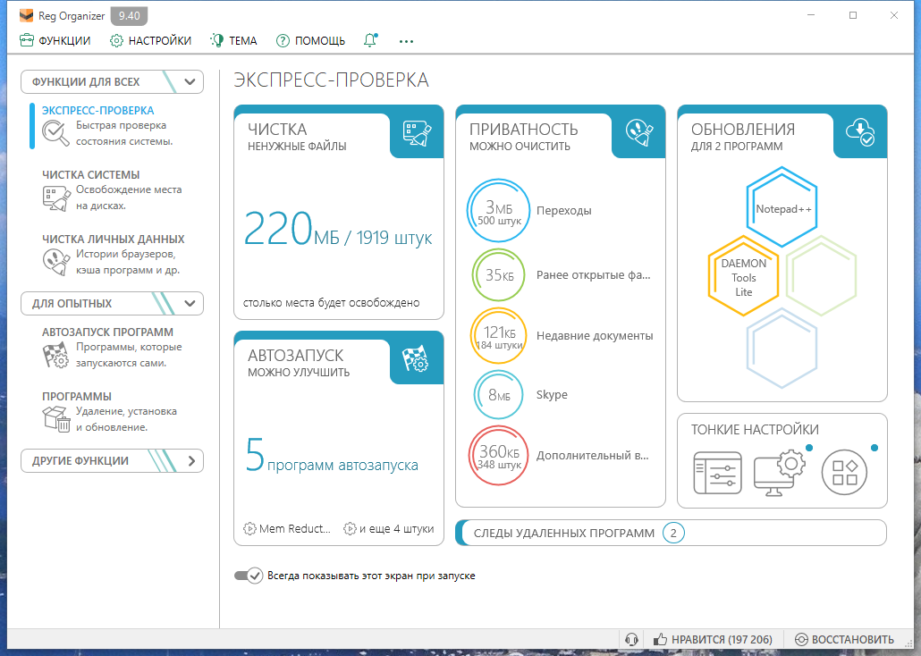Click the checkered flags icon in АВТОЗАПУСК card
The height and width of the screenshot is (656, 921).
tap(417, 357)
